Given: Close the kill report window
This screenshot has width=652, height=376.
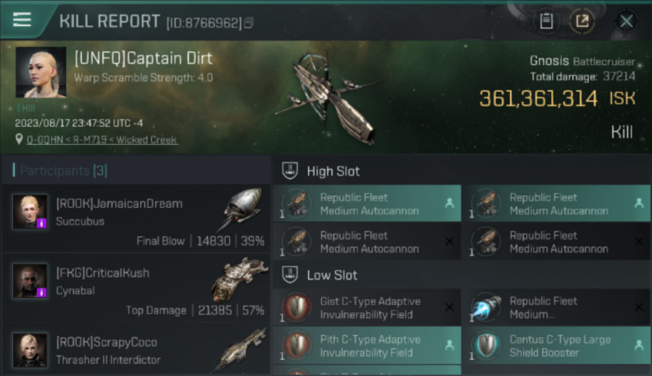Looking at the screenshot, I should (626, 21).
